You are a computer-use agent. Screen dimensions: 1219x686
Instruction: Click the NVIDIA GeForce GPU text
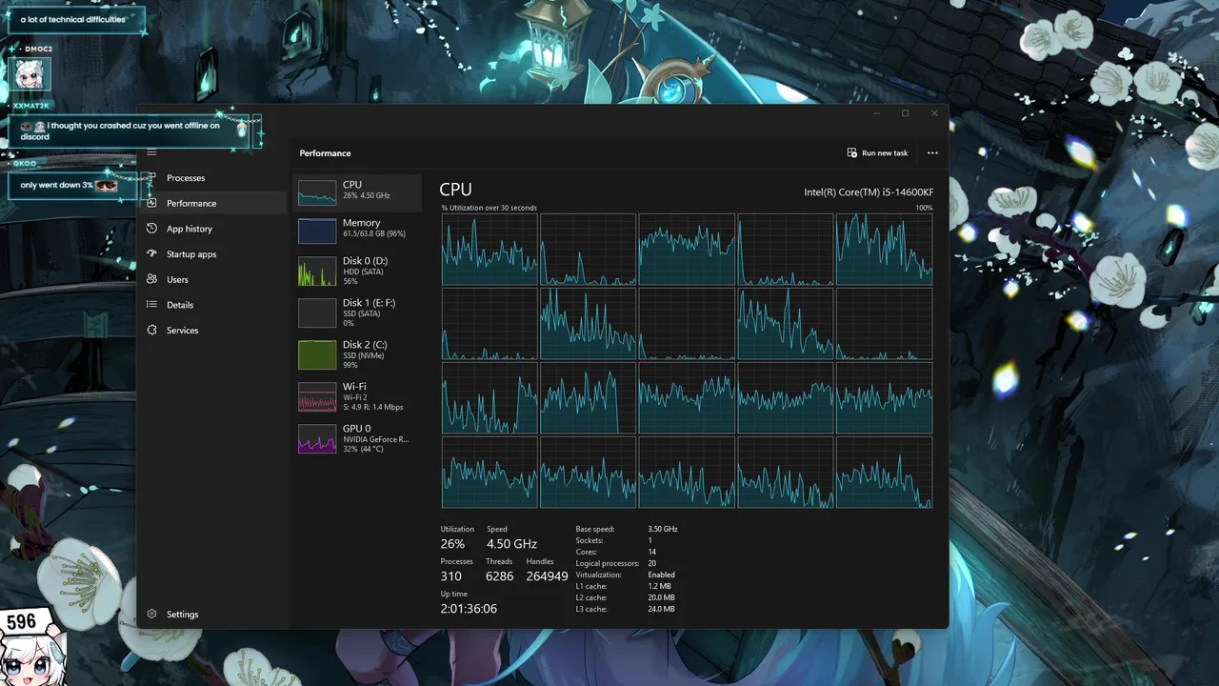375,439
